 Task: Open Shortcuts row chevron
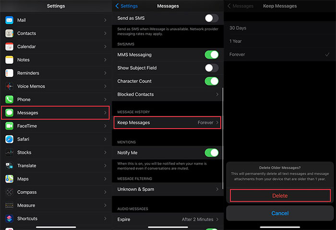coord(105,218)
